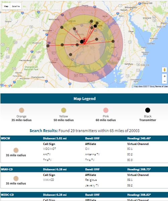Zoom out using the minus button

click(165, 81)
